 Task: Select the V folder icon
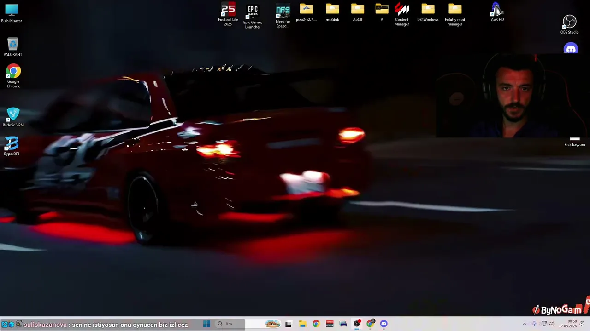(382, 13)
